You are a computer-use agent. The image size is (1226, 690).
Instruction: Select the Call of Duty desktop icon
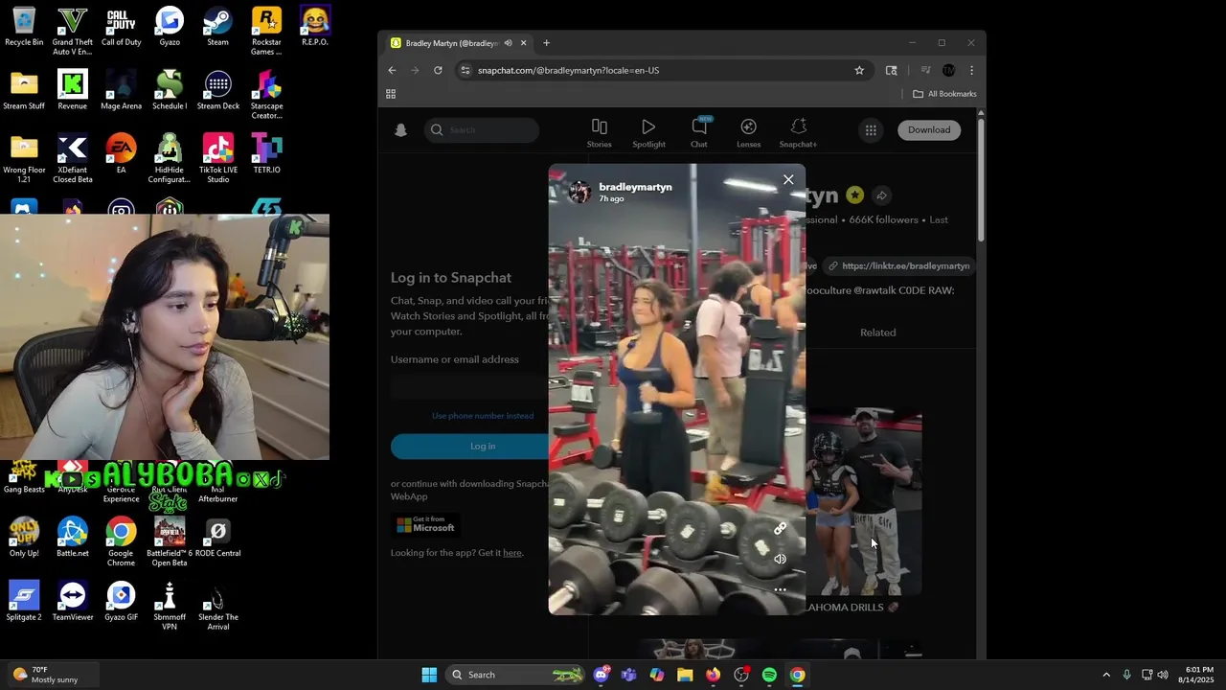click(x=121, y=27)
